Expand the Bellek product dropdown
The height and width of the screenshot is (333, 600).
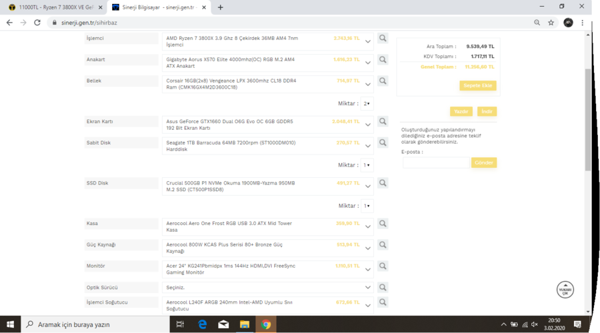(x=368, y=84)
